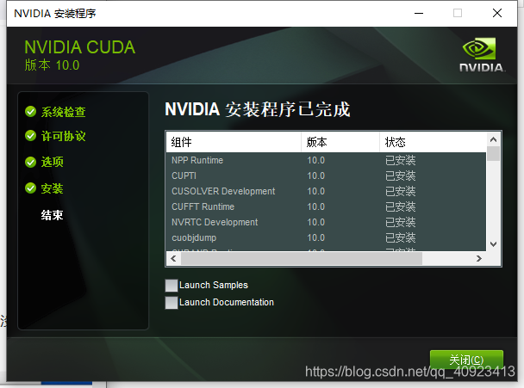Image resolution: width=524 pixels, height=388 pixels.
Task: Click the 已安装 status for CUPTI
Action: click(401, 176)
